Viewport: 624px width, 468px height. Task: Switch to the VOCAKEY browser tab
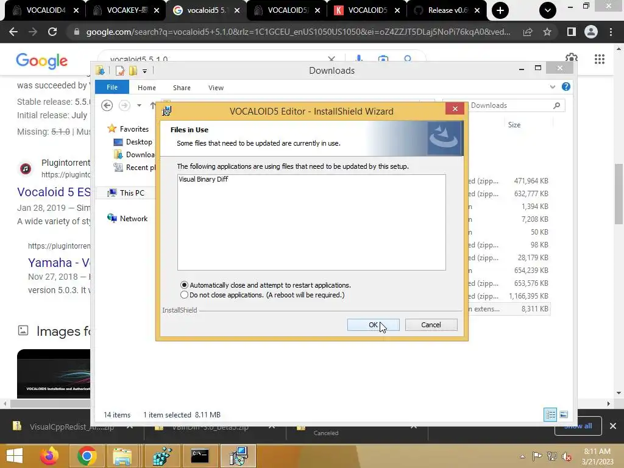tap(126, 10)
